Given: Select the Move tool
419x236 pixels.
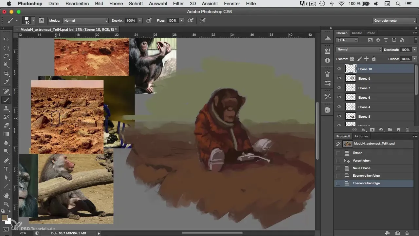Looking at the screenshot, I should (x=6, y=39).
